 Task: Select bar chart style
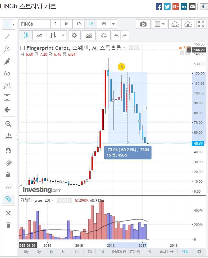point(53,35)
